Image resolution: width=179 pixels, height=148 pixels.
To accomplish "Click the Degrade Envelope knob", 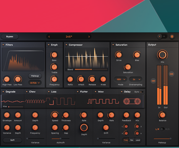I will tap(7, 115).
